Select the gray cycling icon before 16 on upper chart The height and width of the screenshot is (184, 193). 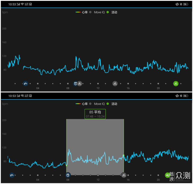point(115,84)
